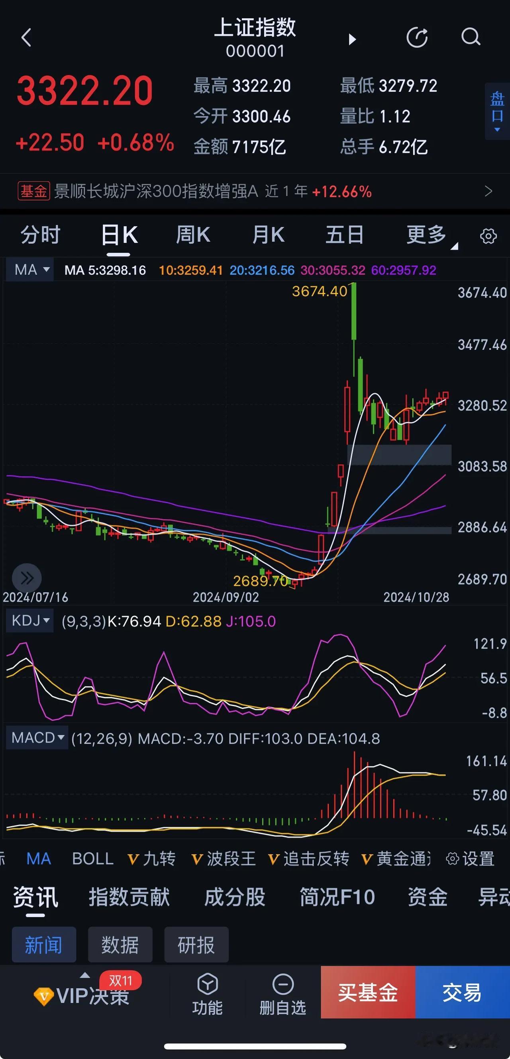The image size is (510, 1059).
Task: Enable 追击反转 VIP indicator
Action: [x=309, y=859]
